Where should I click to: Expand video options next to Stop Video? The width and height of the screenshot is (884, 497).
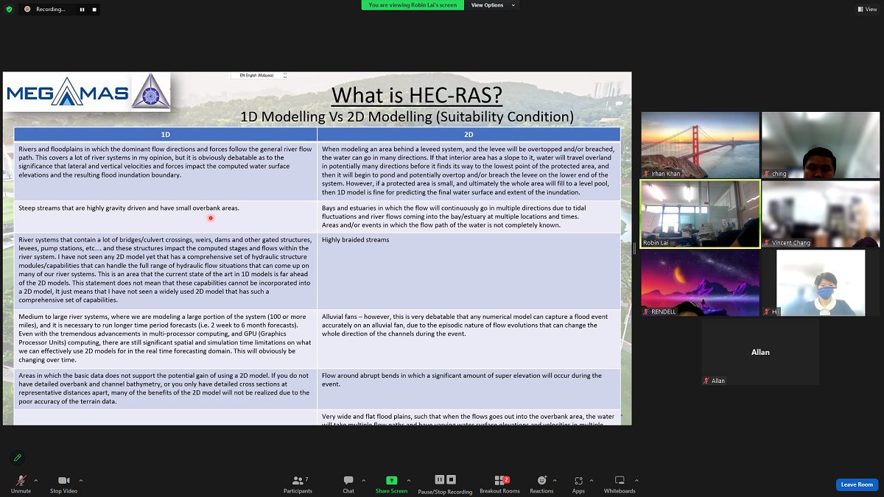point(81,481)
